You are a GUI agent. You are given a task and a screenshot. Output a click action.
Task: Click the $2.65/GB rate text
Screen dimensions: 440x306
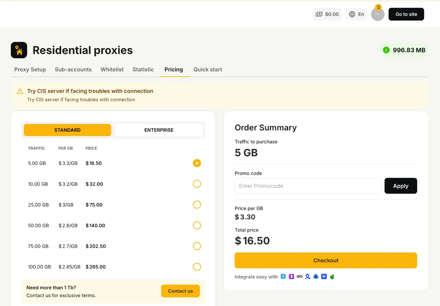(x=69, y=267)
